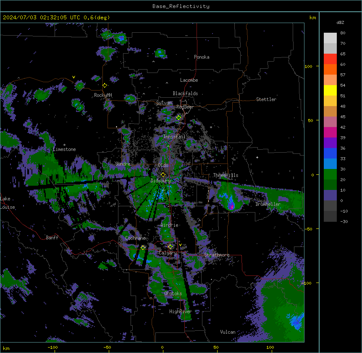Click the Vulcan city label
The height and width of the screenshot is (353, 362).
[x=228, y=332]
